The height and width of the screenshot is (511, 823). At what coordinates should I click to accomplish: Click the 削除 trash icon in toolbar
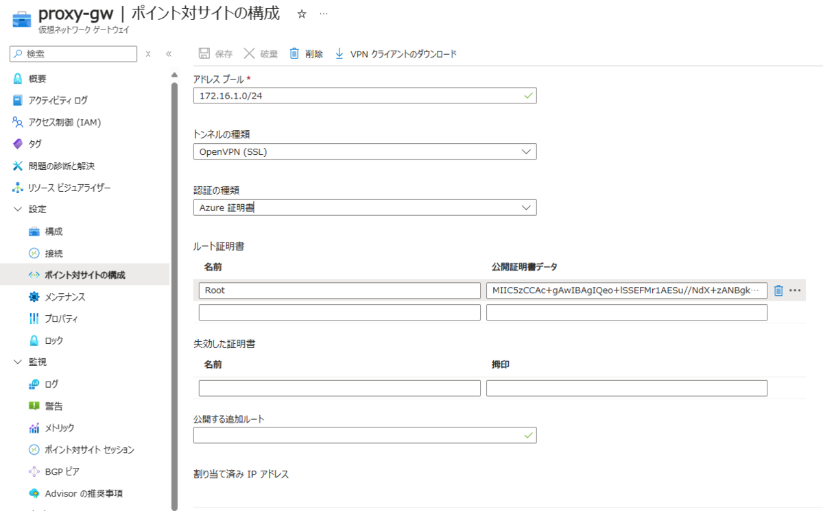(294, 53)
